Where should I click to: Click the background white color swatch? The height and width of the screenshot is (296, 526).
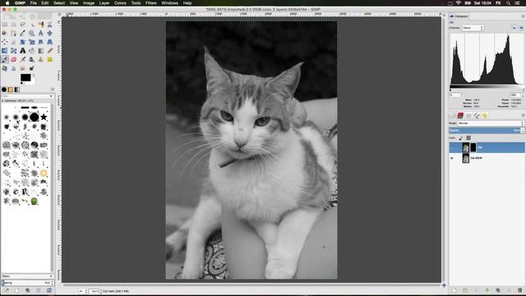33,81
